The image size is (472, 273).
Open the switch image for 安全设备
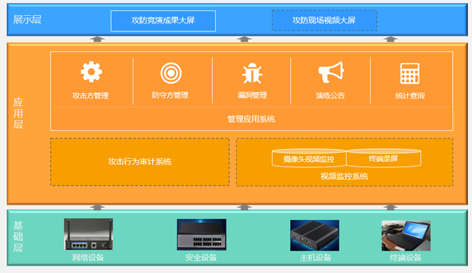[202, 234]
